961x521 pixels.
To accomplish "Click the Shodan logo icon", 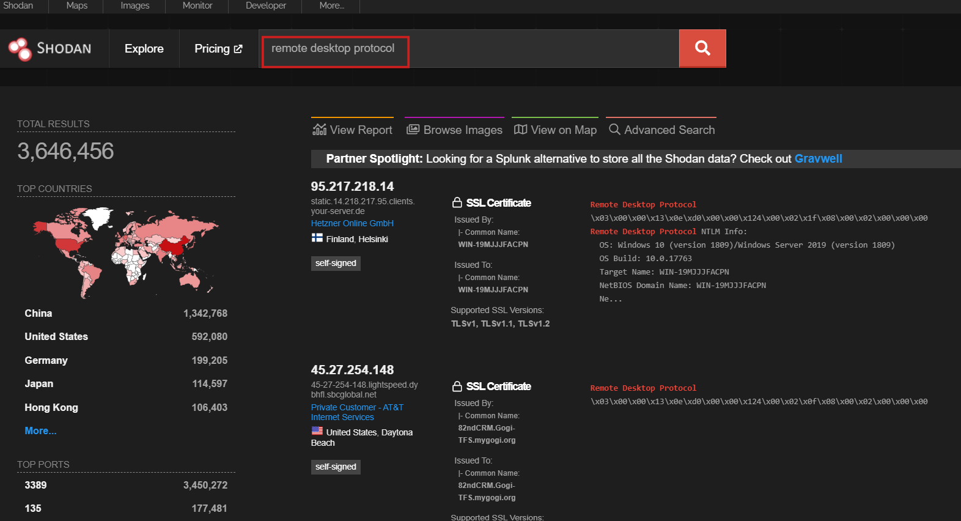I will (x=20, y=49).
